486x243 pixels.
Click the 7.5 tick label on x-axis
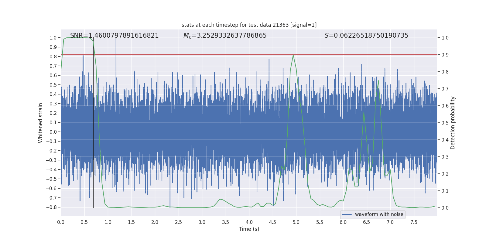pyautogui.click(x=414, y=222)
